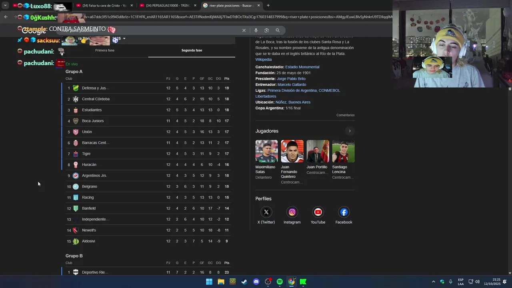Go back with browser back arrow
This screenshot has width=512, height=288.
(x=6, y=17)
